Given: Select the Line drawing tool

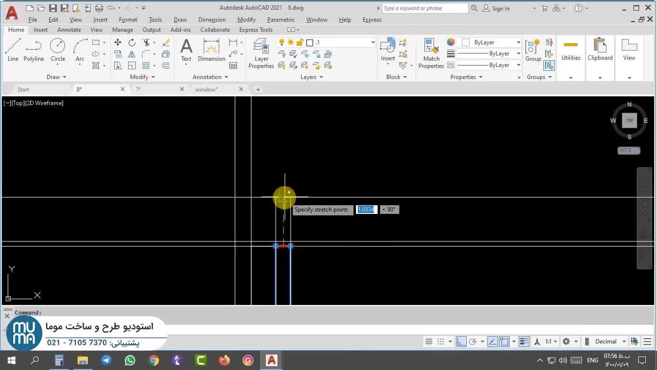Looking at the screenshot, I should click(13, 50).
